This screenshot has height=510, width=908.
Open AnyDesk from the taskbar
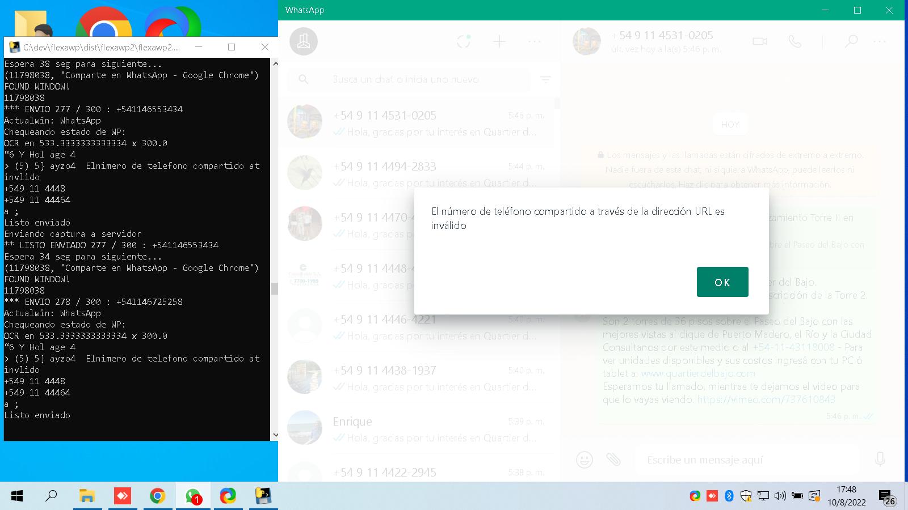pyautogui.click(x=122, y=496)
